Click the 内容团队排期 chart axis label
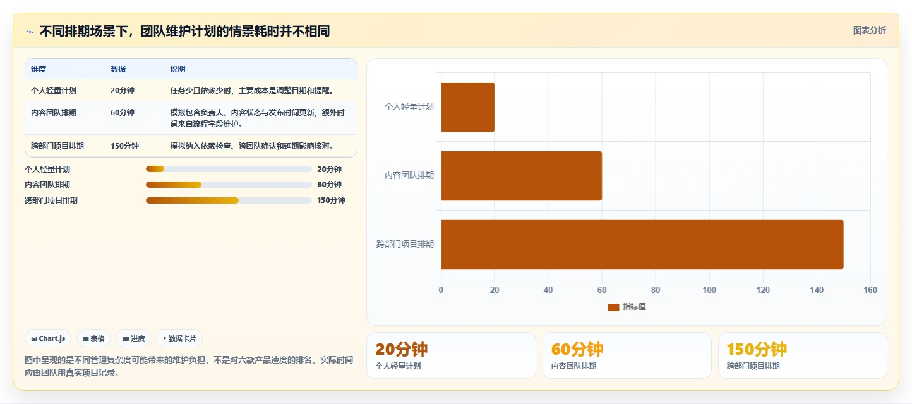The width and height of the screenshot is (912, 404). click(x=409, y=176)
